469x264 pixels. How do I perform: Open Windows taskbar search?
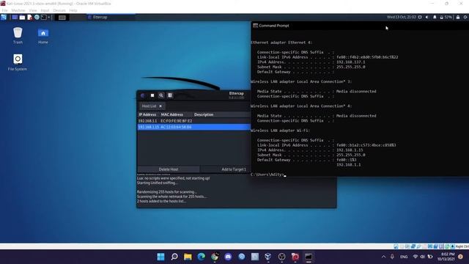click(174, 257)
